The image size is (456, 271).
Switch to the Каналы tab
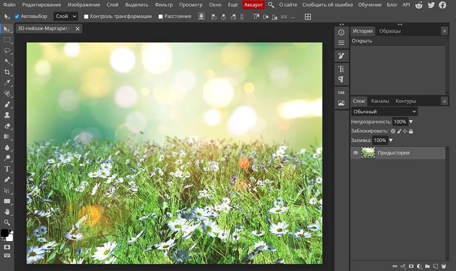(x=380, y=101)
